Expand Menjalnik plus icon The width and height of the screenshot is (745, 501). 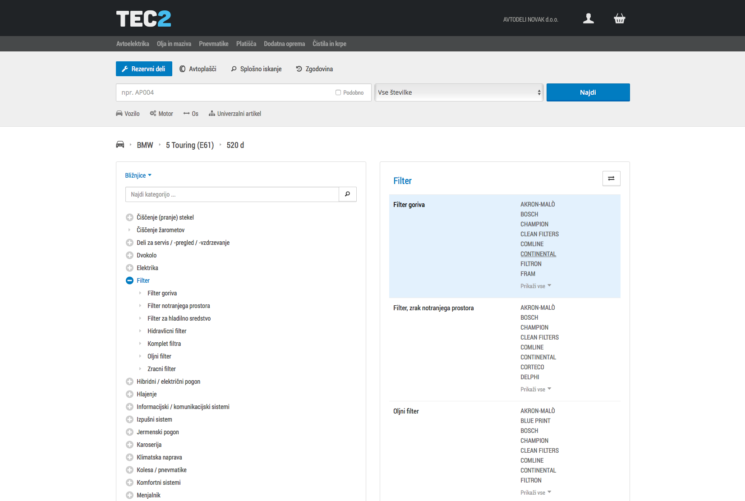tap(129, 495)
